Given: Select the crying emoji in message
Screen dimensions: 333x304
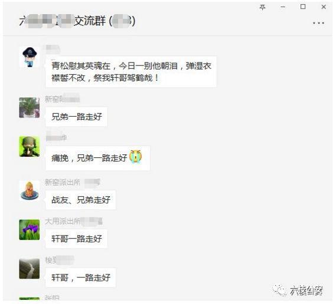Looking at the screenshot, I should pyautogui.click(x=136, y=157).
